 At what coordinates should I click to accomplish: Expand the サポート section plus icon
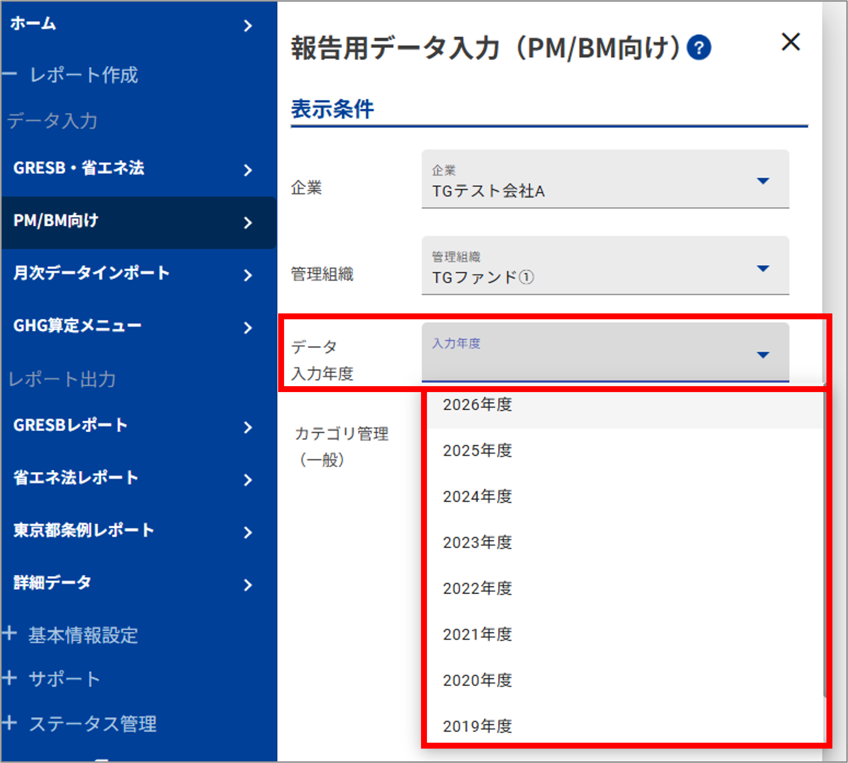click(9, 678)
